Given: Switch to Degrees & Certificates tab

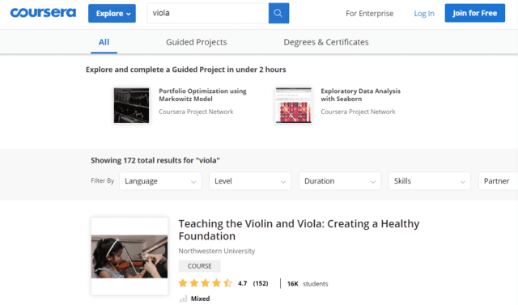Looking at the screenshot, I should [326, 42].
